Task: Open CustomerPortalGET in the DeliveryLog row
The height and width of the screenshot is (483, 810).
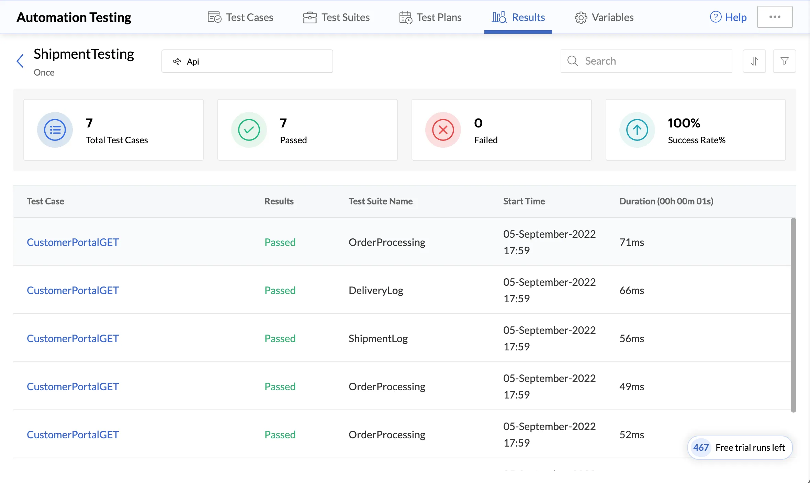Action: pyautogui.click(x=73, y=290)
